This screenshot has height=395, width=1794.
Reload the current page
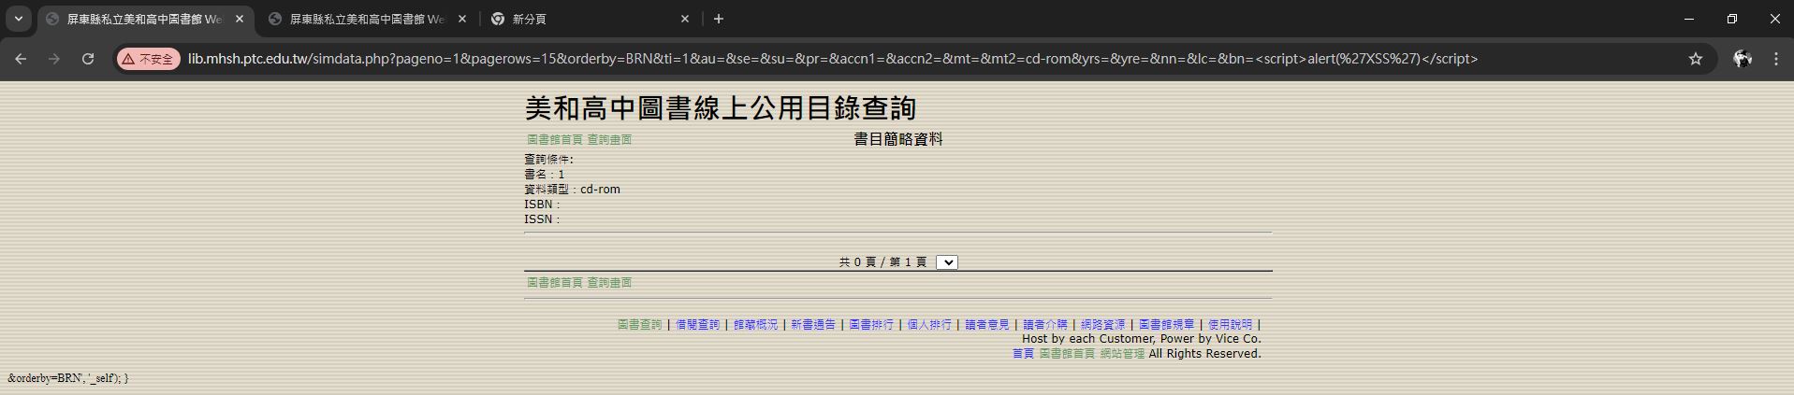tap(88, 59)
